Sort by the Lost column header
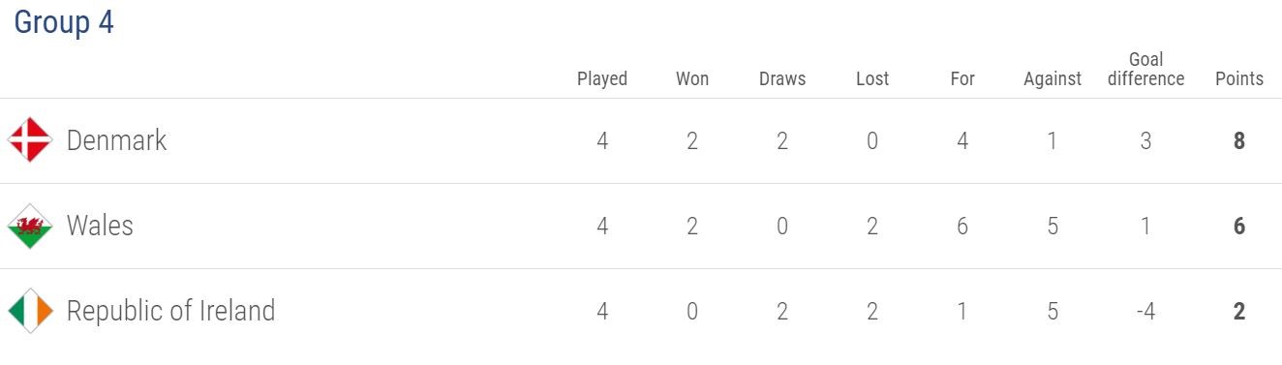1282x365 pixels. coord(872,78)
